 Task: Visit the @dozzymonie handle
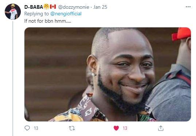tap(74, 7)
